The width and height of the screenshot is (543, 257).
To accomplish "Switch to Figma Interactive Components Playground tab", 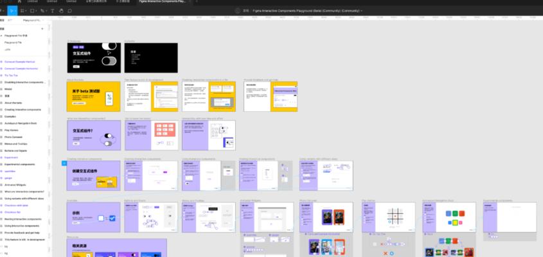I will click(162, 1).
